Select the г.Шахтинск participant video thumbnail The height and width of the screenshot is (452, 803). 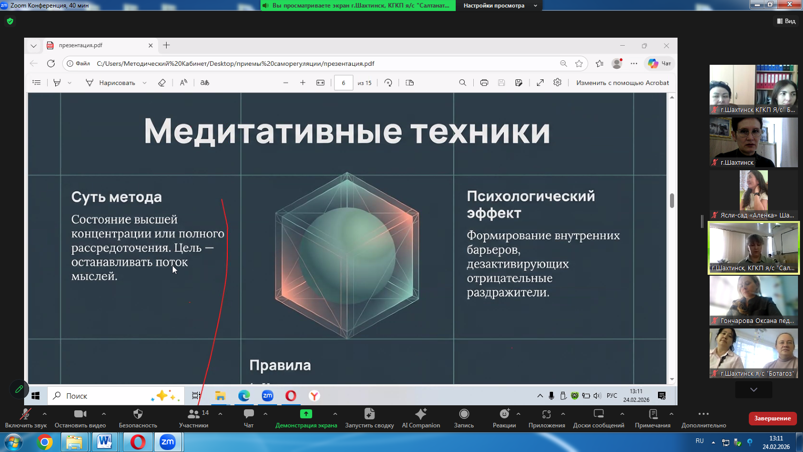click(x=753, y=142)
